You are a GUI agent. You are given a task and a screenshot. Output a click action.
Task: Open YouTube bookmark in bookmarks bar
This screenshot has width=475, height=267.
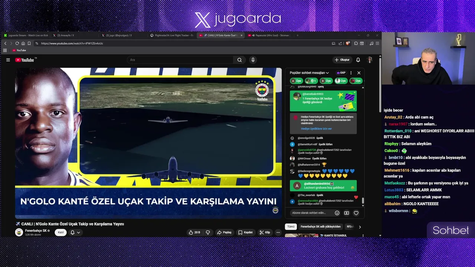point(19,50)
